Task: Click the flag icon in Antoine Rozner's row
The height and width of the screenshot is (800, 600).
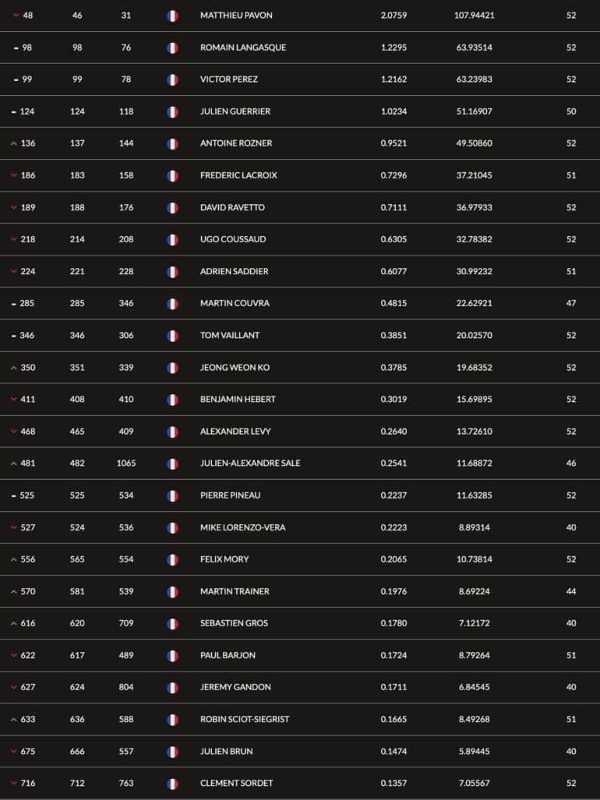Action: 172,144
